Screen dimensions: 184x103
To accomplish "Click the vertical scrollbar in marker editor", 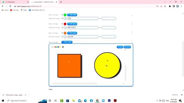I will pyautogui.click(x=125, y=73).
